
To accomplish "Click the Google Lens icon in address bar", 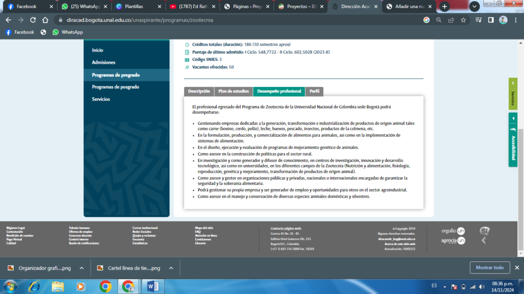I will (427, 20).
